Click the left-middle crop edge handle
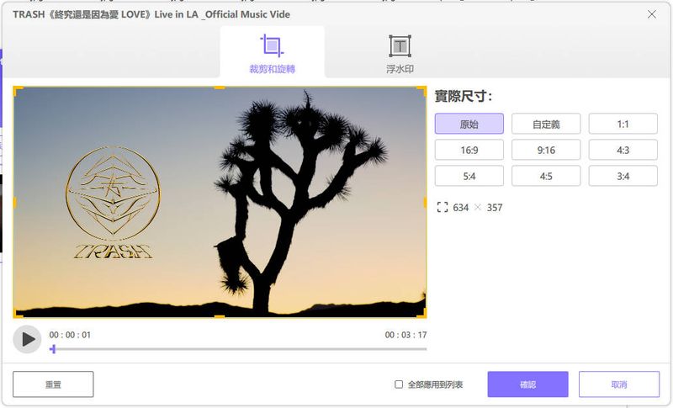Viewport: 673px width, 408px height. click(x=15, y=203)
